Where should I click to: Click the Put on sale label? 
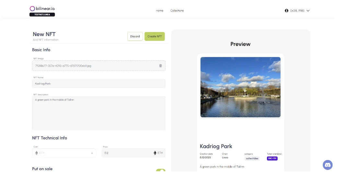pos(42,169)
